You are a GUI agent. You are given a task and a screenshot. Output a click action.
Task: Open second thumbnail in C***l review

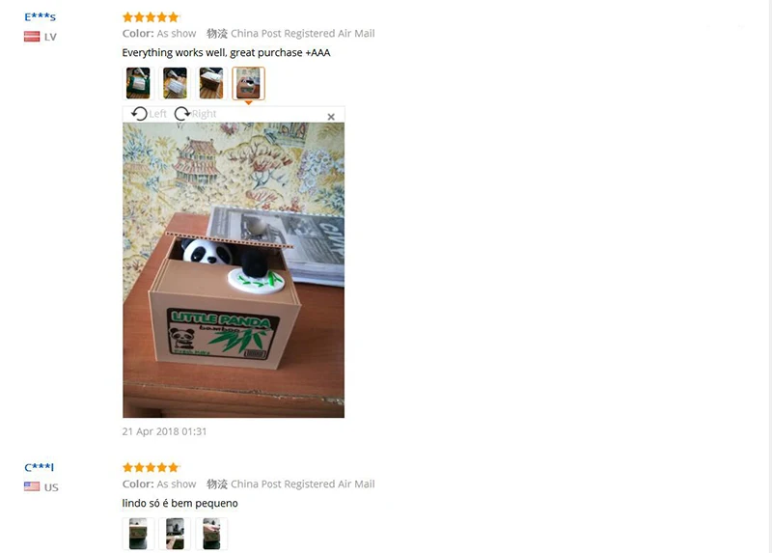pyautogui.click(x=175, y=534)
